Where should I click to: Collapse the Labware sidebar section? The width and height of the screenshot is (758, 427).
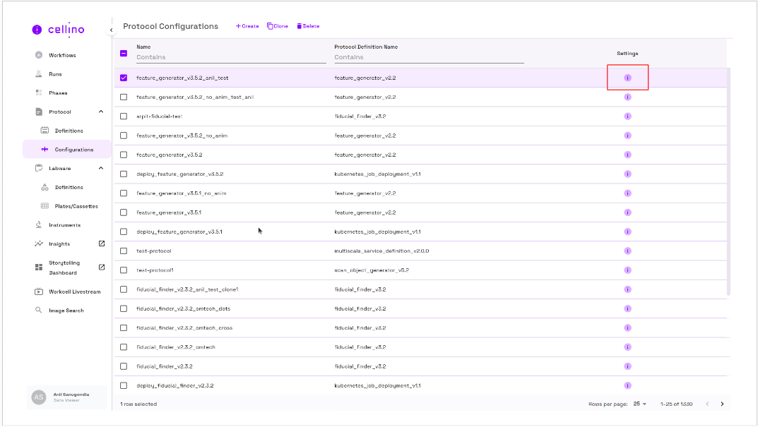click(x=101, y=168)
